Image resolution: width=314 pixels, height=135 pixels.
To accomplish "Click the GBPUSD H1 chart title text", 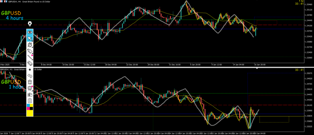I will [x=15, y=69].
